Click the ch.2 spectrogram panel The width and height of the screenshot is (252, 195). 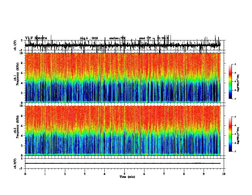coord(122,131)
